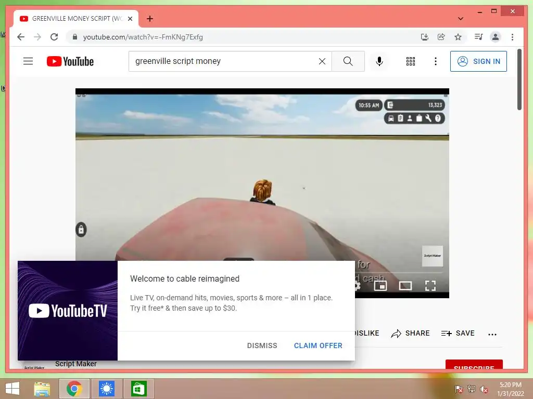This screenshot has width=533, height=399.
Task: Click the muted volume tray icon
Action: (484, 389)
